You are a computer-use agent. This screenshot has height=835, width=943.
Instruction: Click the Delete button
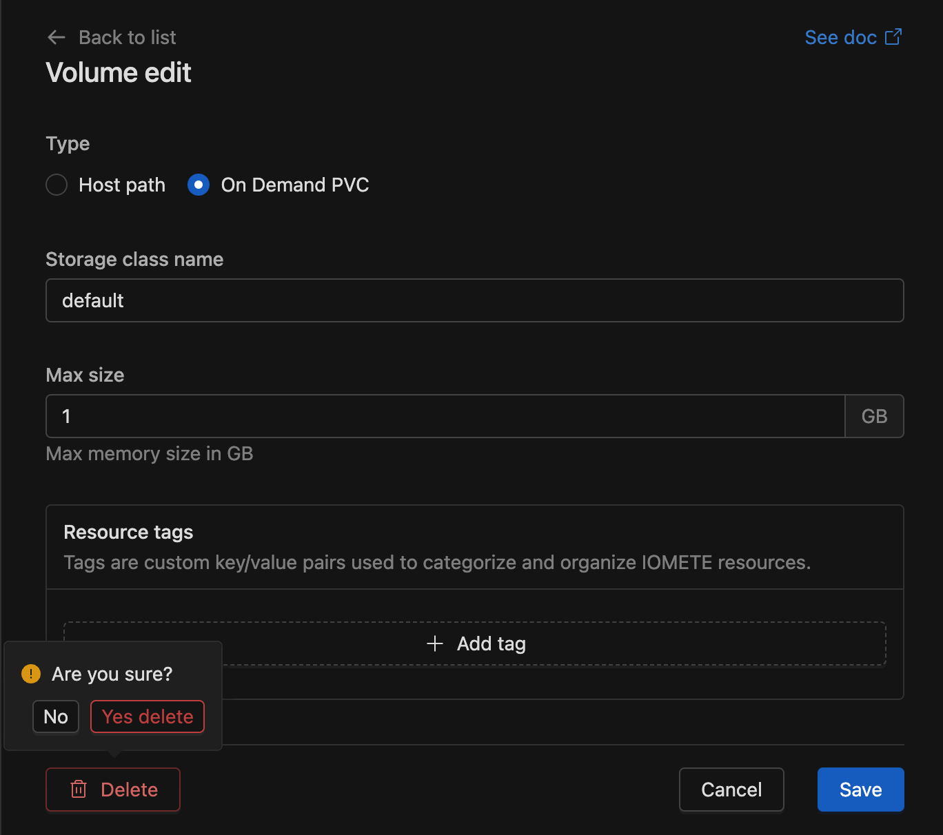[113, 790]
